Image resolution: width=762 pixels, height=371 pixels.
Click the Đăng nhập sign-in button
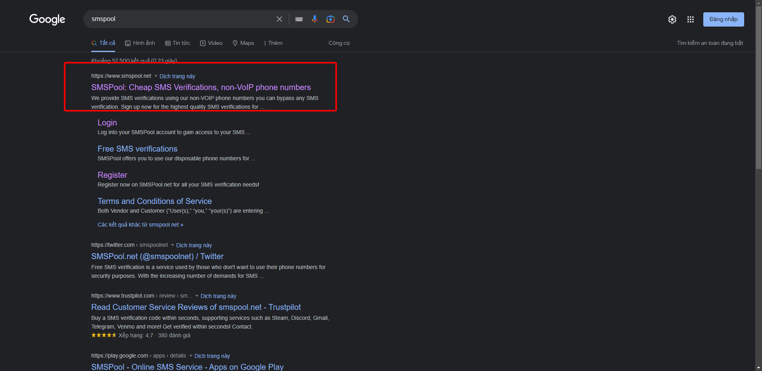[723, 19]
